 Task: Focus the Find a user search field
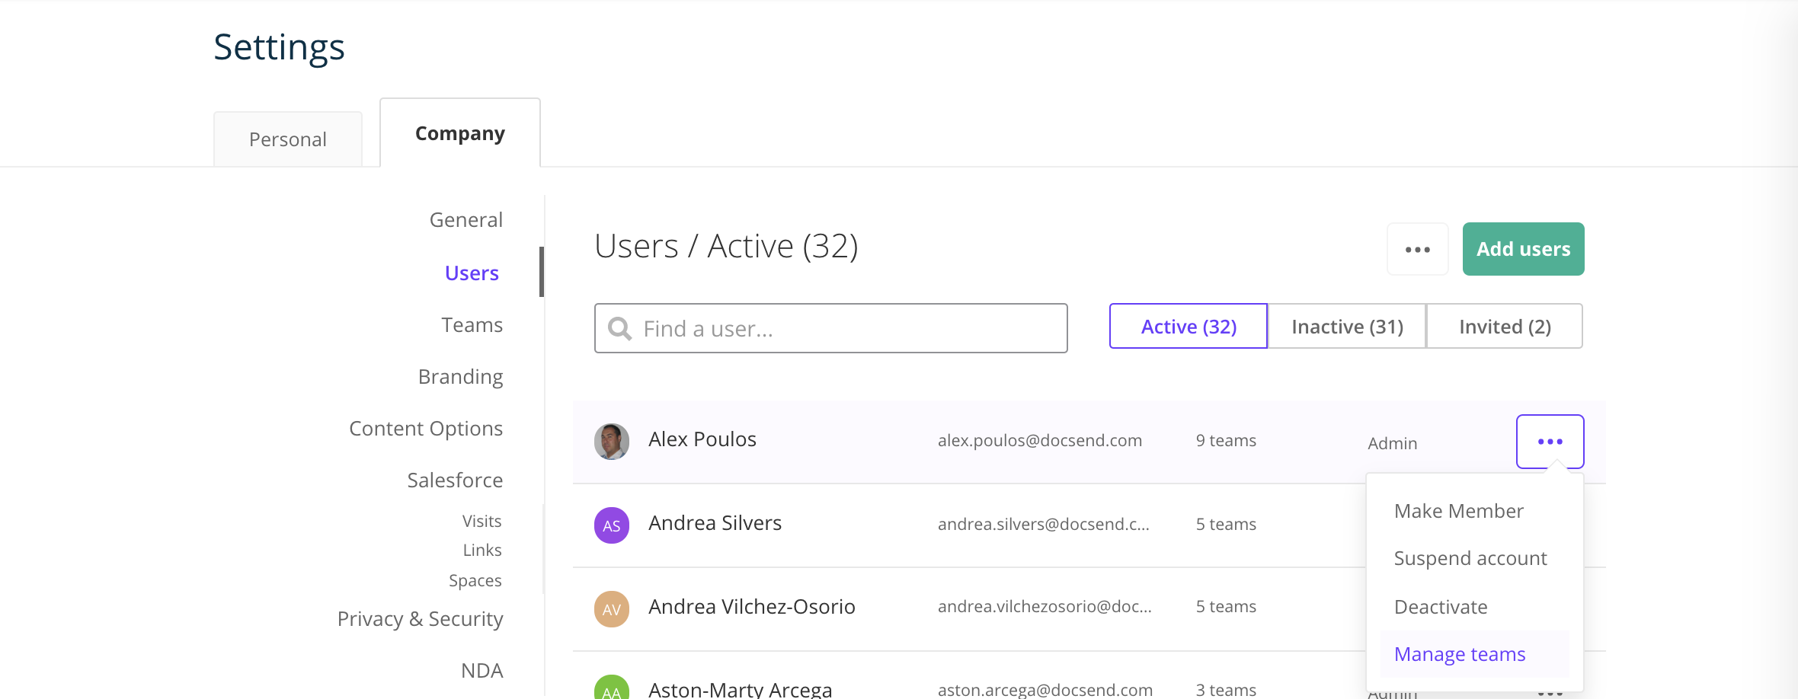click(x=831, y=328)
